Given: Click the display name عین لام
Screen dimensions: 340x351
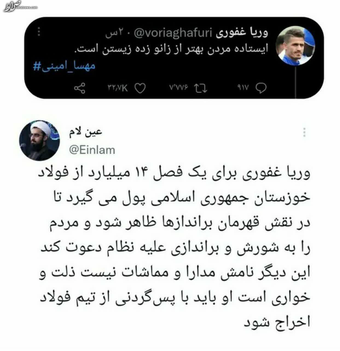Looking at the screenshot, I should (x=86, y=132).
